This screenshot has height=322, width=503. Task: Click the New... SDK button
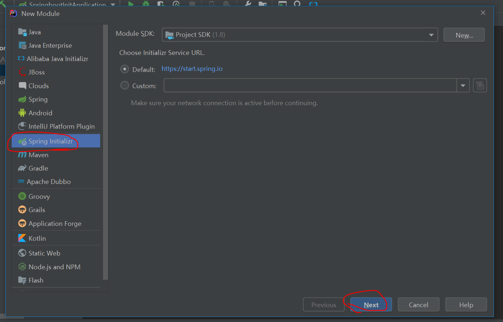tap(464, 35)
